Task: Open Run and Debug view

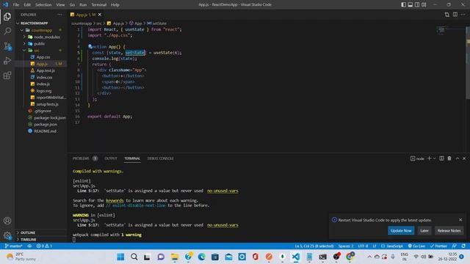Action: [7, 61]
